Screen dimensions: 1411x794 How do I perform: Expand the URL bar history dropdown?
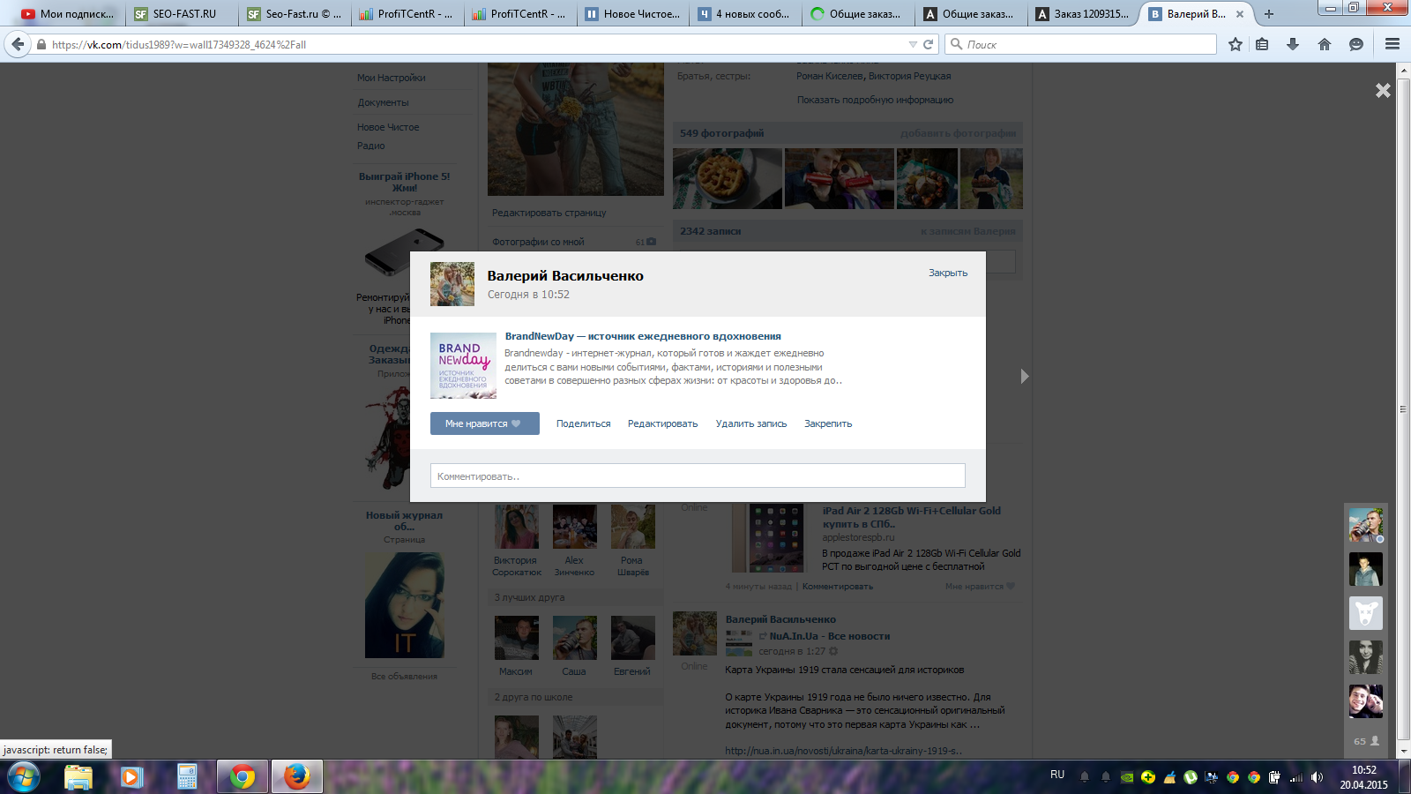913,44
